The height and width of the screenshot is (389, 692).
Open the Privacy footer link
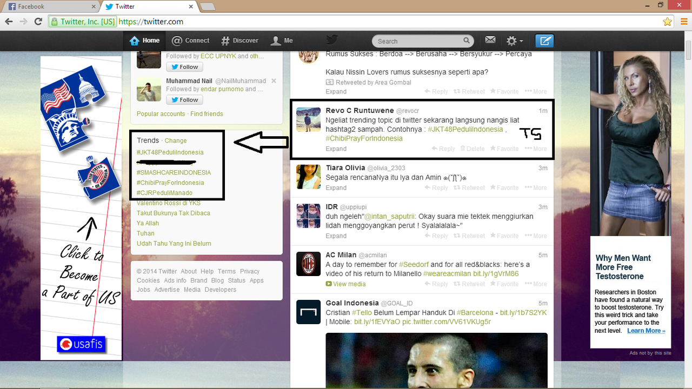pyautogui.click(x=250, y=272)
